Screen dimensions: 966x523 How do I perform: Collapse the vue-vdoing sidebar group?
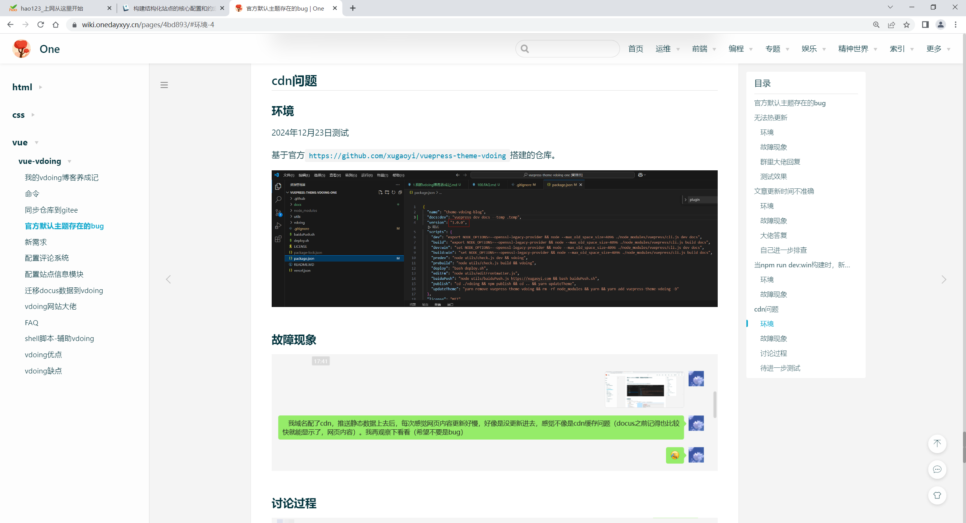click(45, 161)
